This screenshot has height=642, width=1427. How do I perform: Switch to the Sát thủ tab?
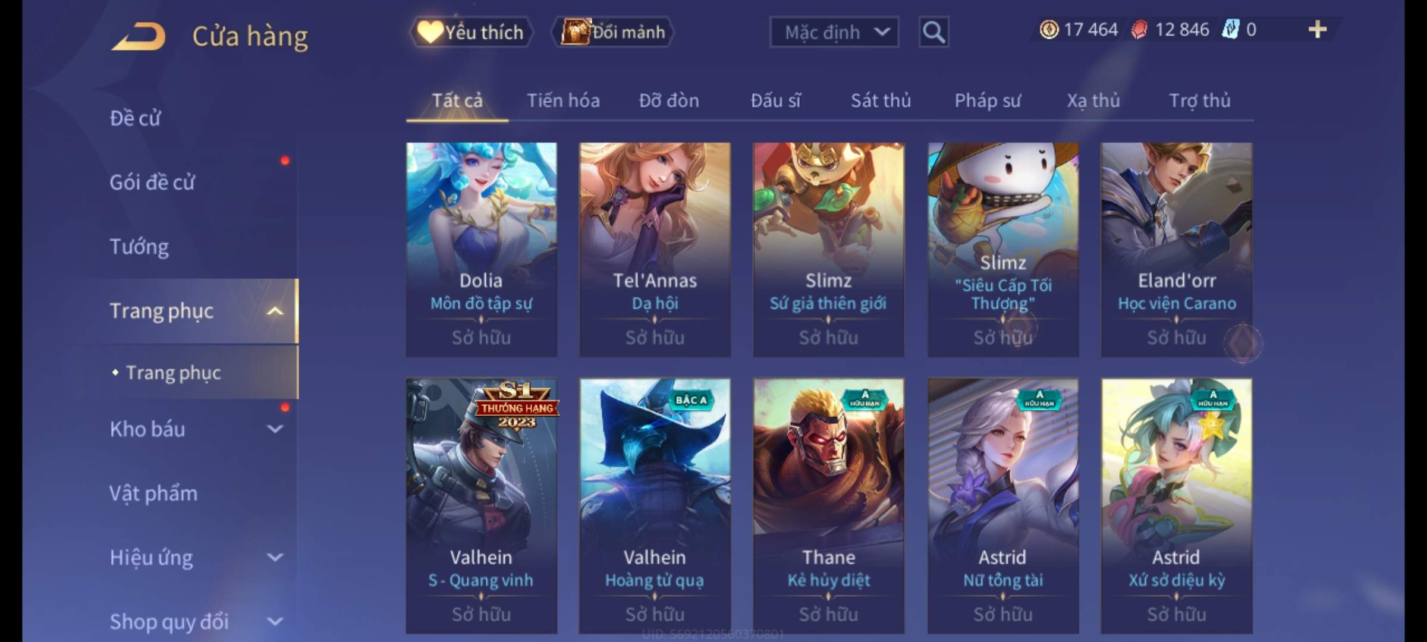(881, 100)
